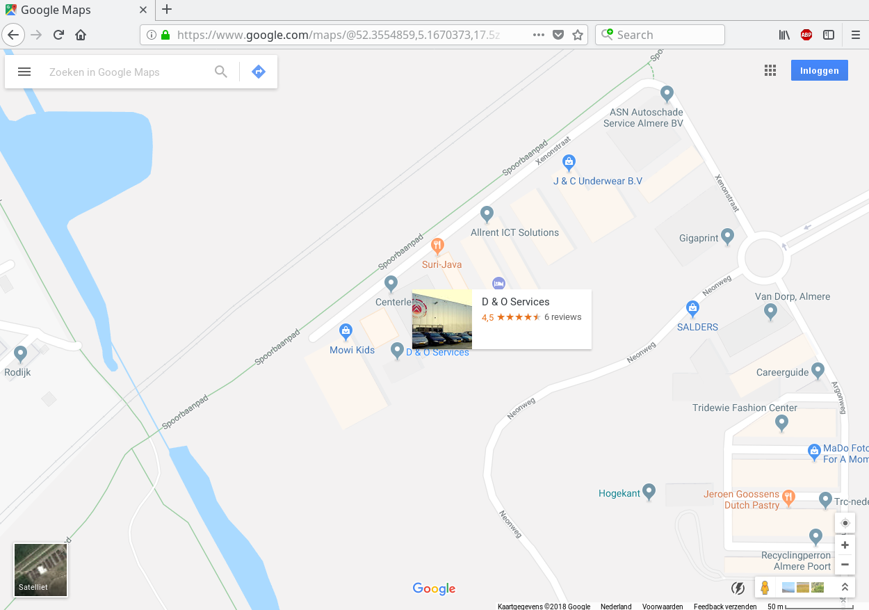Switch to Satelliet view
This screenshot has width=869, height=610.
point(41,570)
